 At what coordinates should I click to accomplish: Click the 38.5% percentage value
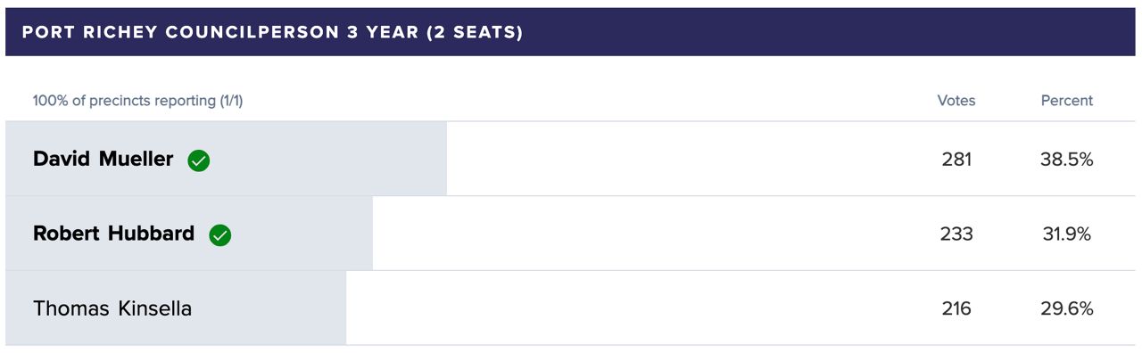coord(1067,160)
